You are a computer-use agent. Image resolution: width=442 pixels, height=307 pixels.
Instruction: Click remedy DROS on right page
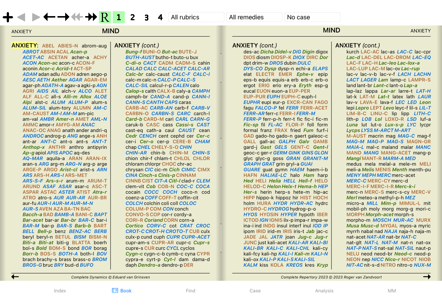point(276,63)
